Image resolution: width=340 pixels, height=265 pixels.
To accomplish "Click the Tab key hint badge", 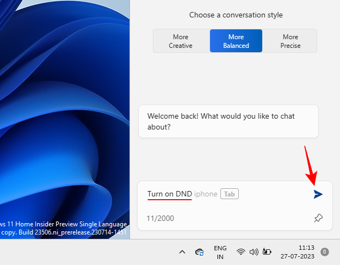I will (230, 194).
